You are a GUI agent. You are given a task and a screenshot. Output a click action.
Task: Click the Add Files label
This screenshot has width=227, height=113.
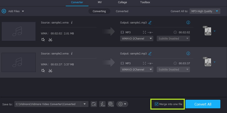click(x=14, y=11)
